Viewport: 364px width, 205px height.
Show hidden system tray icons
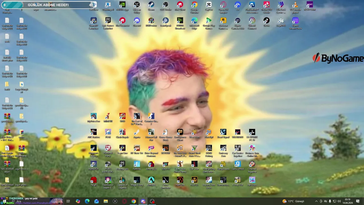point(316,201)
